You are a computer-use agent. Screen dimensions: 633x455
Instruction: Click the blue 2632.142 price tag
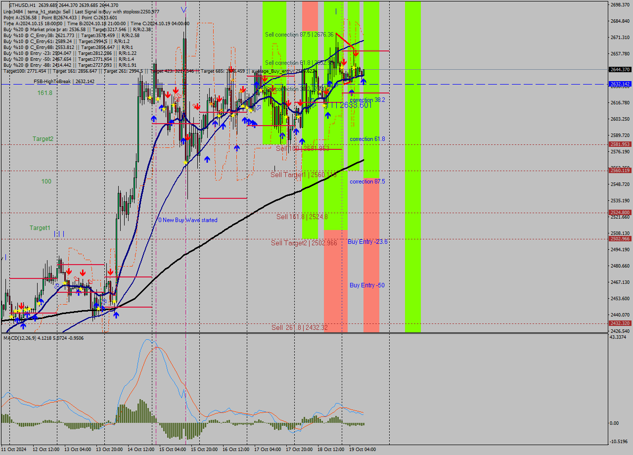click(x=620, y=85)
